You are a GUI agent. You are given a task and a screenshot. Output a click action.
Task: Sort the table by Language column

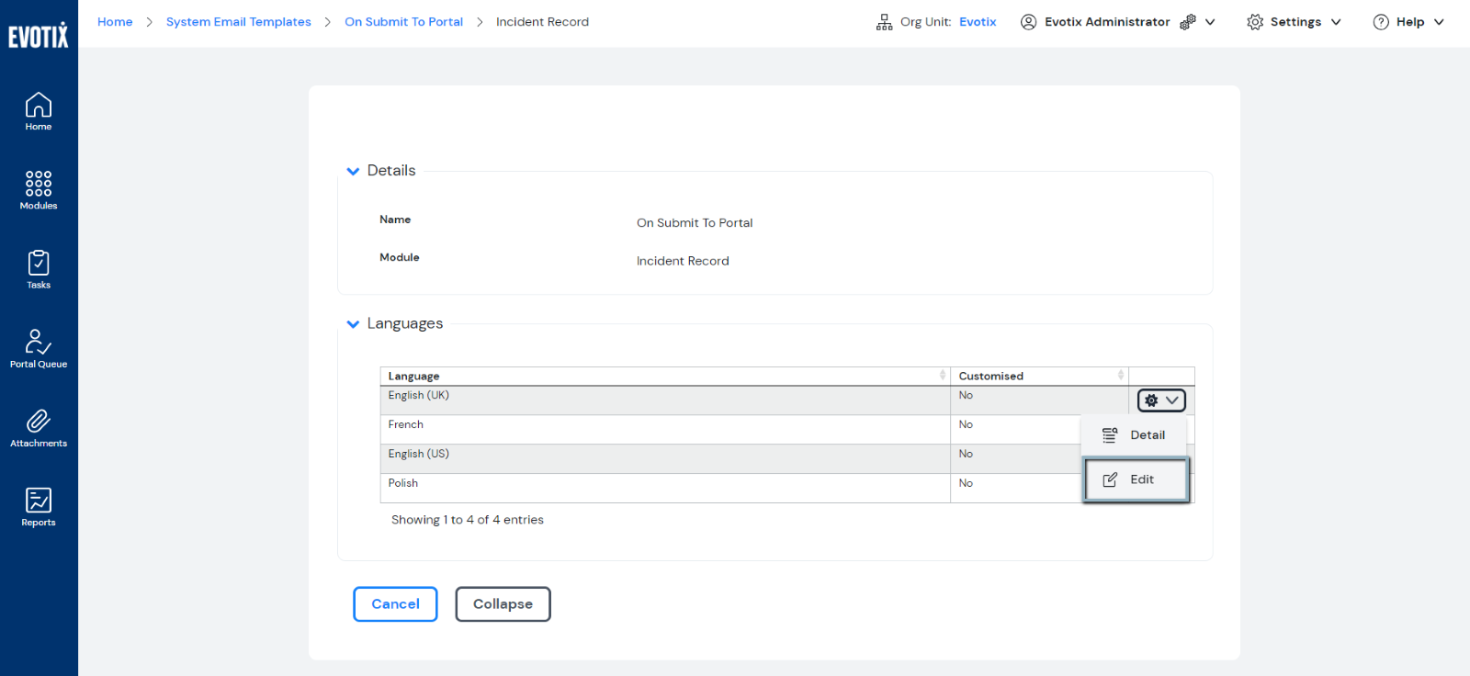pos(665,376)
